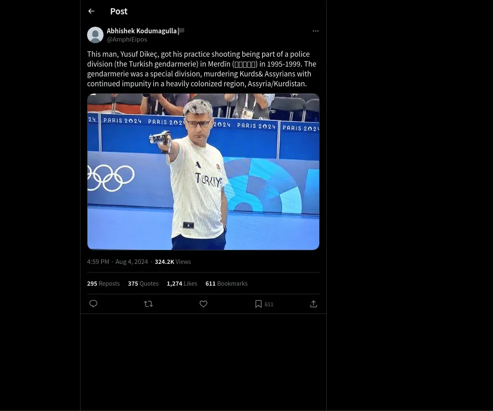Open the author's profile avatar
Screen dimensions: 493x411
tap(95, 35)
